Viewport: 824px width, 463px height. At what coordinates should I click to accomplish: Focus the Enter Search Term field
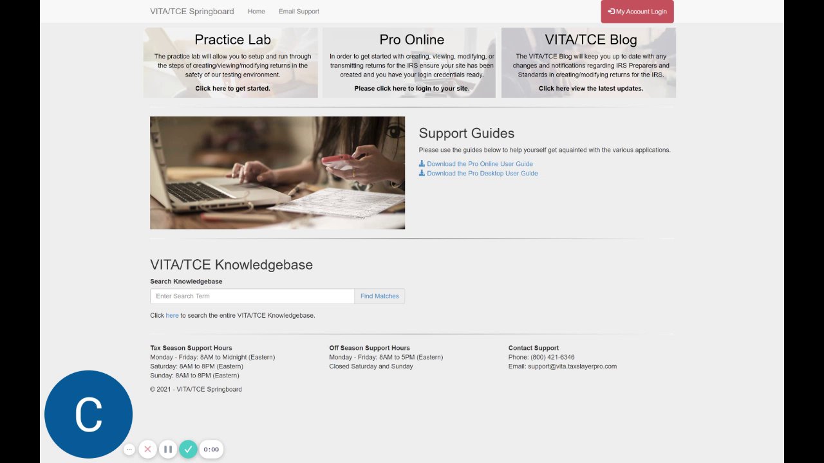pyautogui.click(x=252, y=296)
